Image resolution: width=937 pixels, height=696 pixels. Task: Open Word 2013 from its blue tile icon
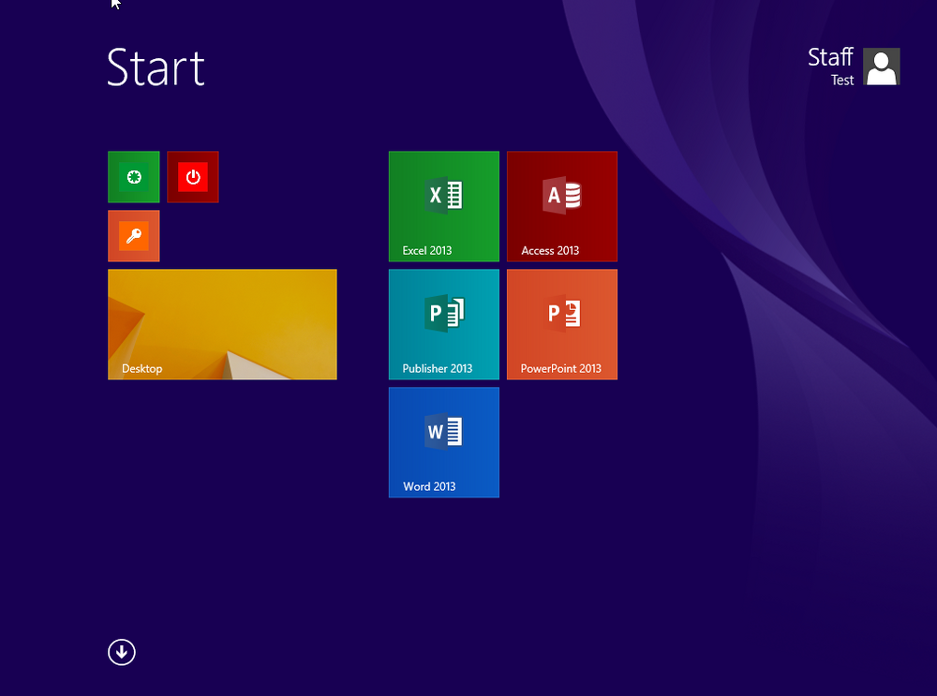click(x=444, y=431)
